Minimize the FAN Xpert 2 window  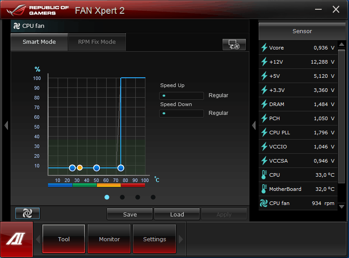click(318, 9)
